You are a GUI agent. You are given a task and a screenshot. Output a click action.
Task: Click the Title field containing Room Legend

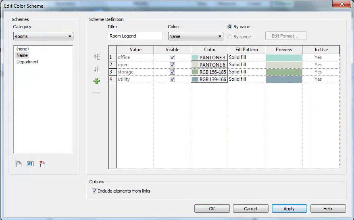[135, 36]
